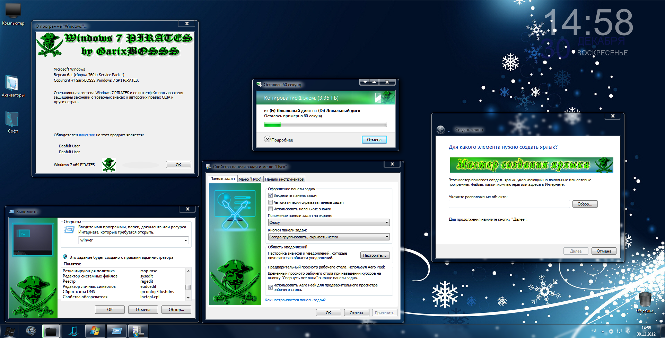Click the winver text in Открыть field
Image resolution: width=665 pixels, height=338 pixels.
86,240
